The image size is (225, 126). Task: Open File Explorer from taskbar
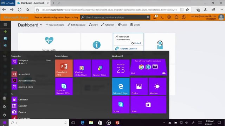point(91,122)
